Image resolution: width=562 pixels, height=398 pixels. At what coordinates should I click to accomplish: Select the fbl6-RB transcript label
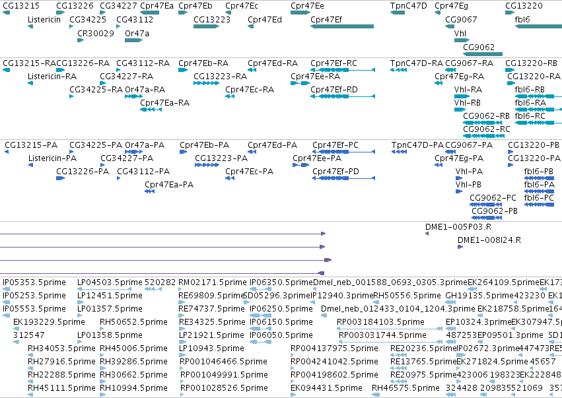(530, 90)
